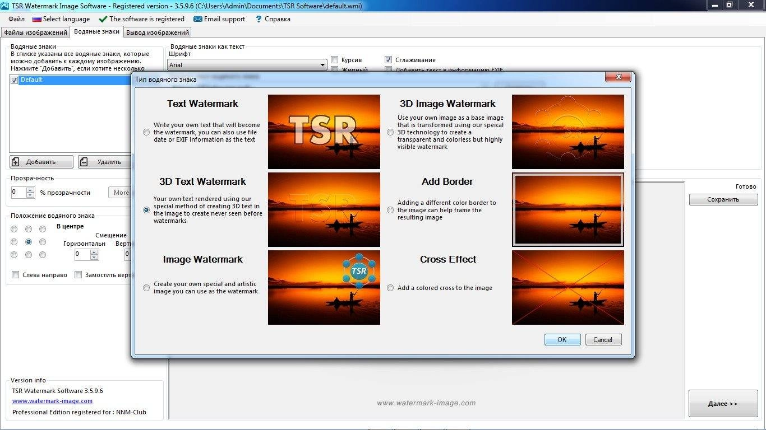Screen dimensions: 766x430
Task: Select top-left watermark position radio
Action: [x=14, y=229]
